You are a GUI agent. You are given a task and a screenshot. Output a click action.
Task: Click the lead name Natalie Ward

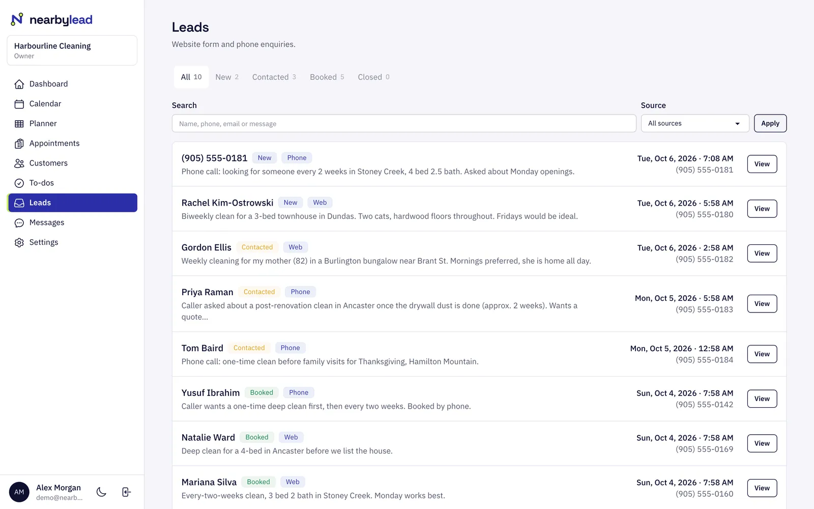pos(208,438)
